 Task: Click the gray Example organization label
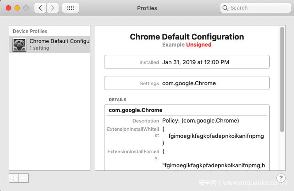coord(173,45)
